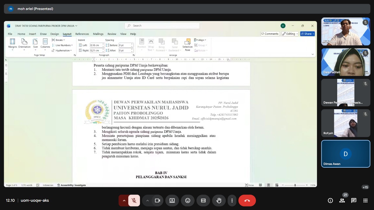
Task: Switch to the Review ribbon tab
Action: [112, 34]
